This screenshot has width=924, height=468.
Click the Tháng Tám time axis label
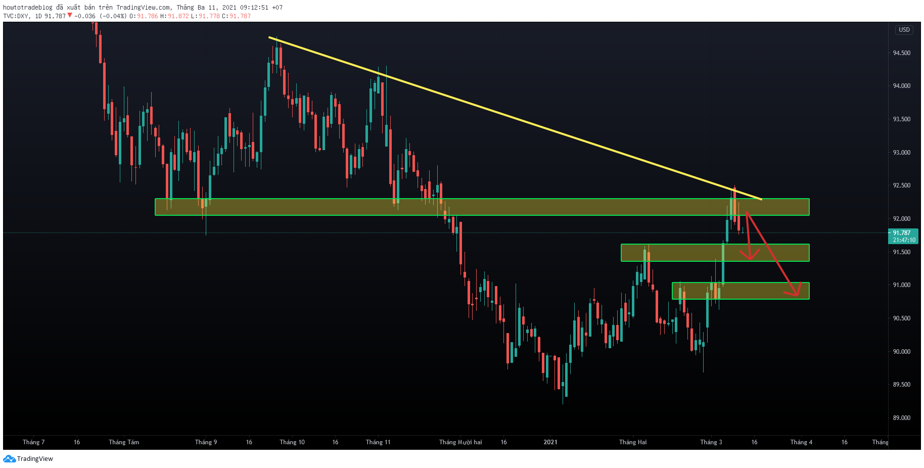(x=124, y=442)
